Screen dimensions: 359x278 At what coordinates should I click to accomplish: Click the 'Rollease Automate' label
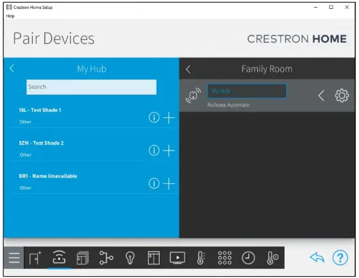click(228, 105)
